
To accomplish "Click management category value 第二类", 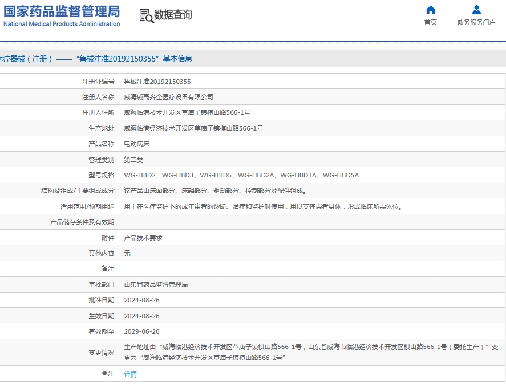I will [x=133, y=160].
